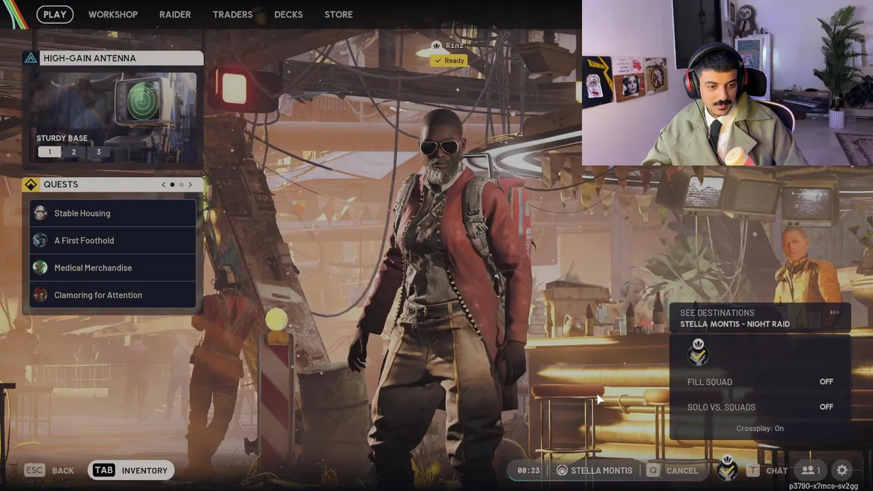This screenshot has width=873, height=491.
Task: Click the Crossplay: On label
Action: (x=760, y=428)
